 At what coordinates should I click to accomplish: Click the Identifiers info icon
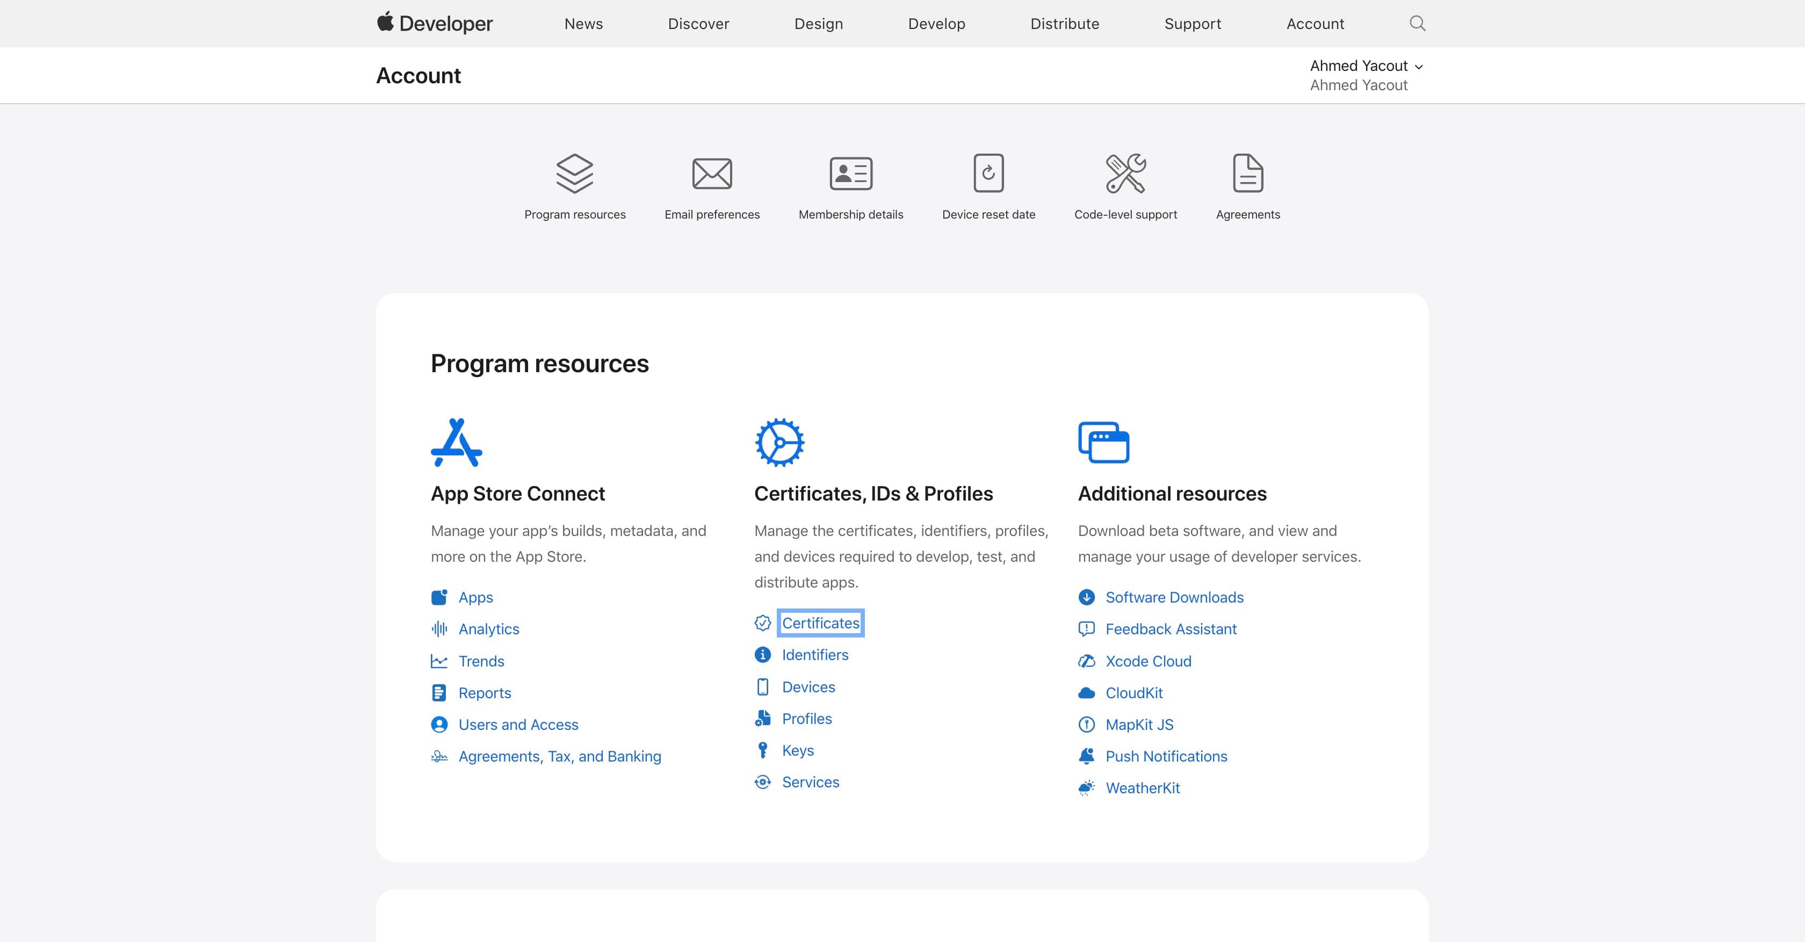[x=762, y=655]
